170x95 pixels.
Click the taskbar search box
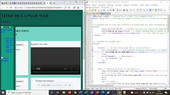coord(27,93)
